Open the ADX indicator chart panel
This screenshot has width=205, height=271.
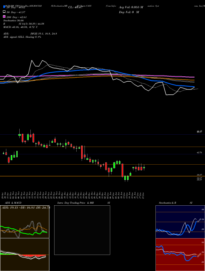pos(25,222)
